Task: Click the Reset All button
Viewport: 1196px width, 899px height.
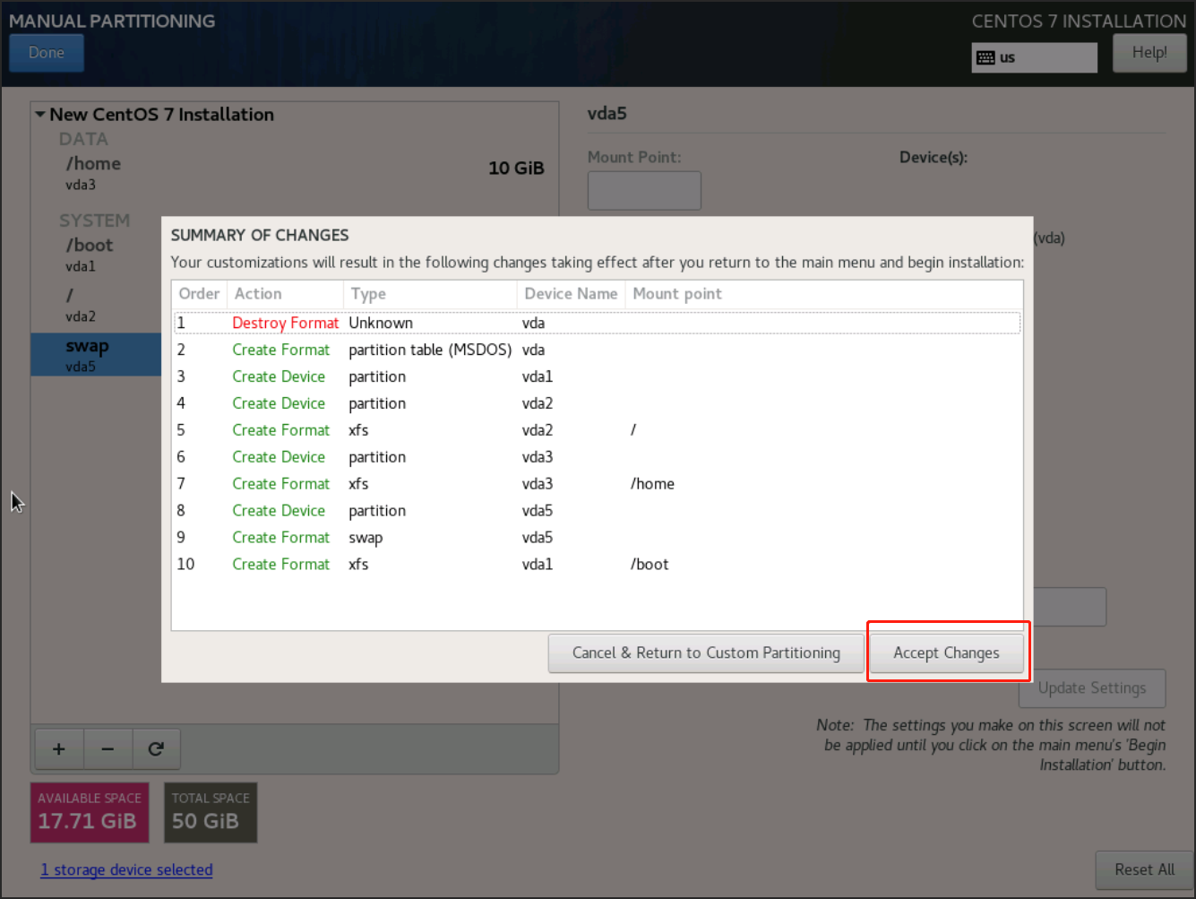Action: click(x=1143, y=869)
